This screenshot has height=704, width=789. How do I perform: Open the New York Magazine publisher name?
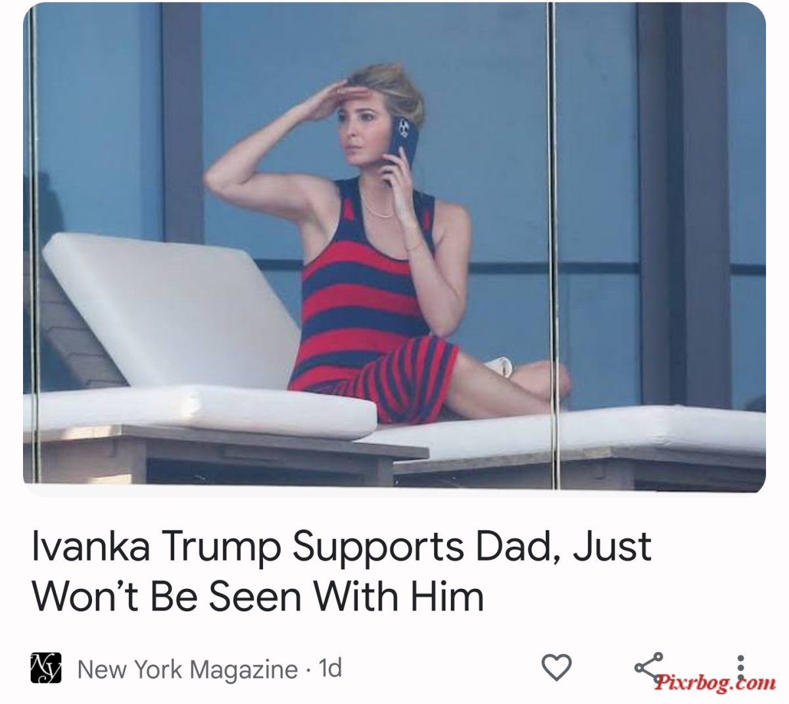point(187,670)
